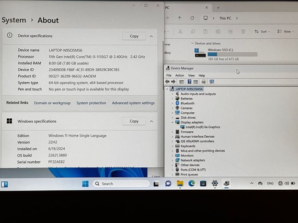Viewport: 298px width, 223px height.
Task: Open Domain or workgroup link
Action: tap(52, 103)
